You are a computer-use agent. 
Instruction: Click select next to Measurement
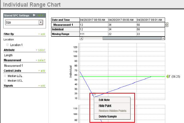pyautogui.click(x=40, y=60)
